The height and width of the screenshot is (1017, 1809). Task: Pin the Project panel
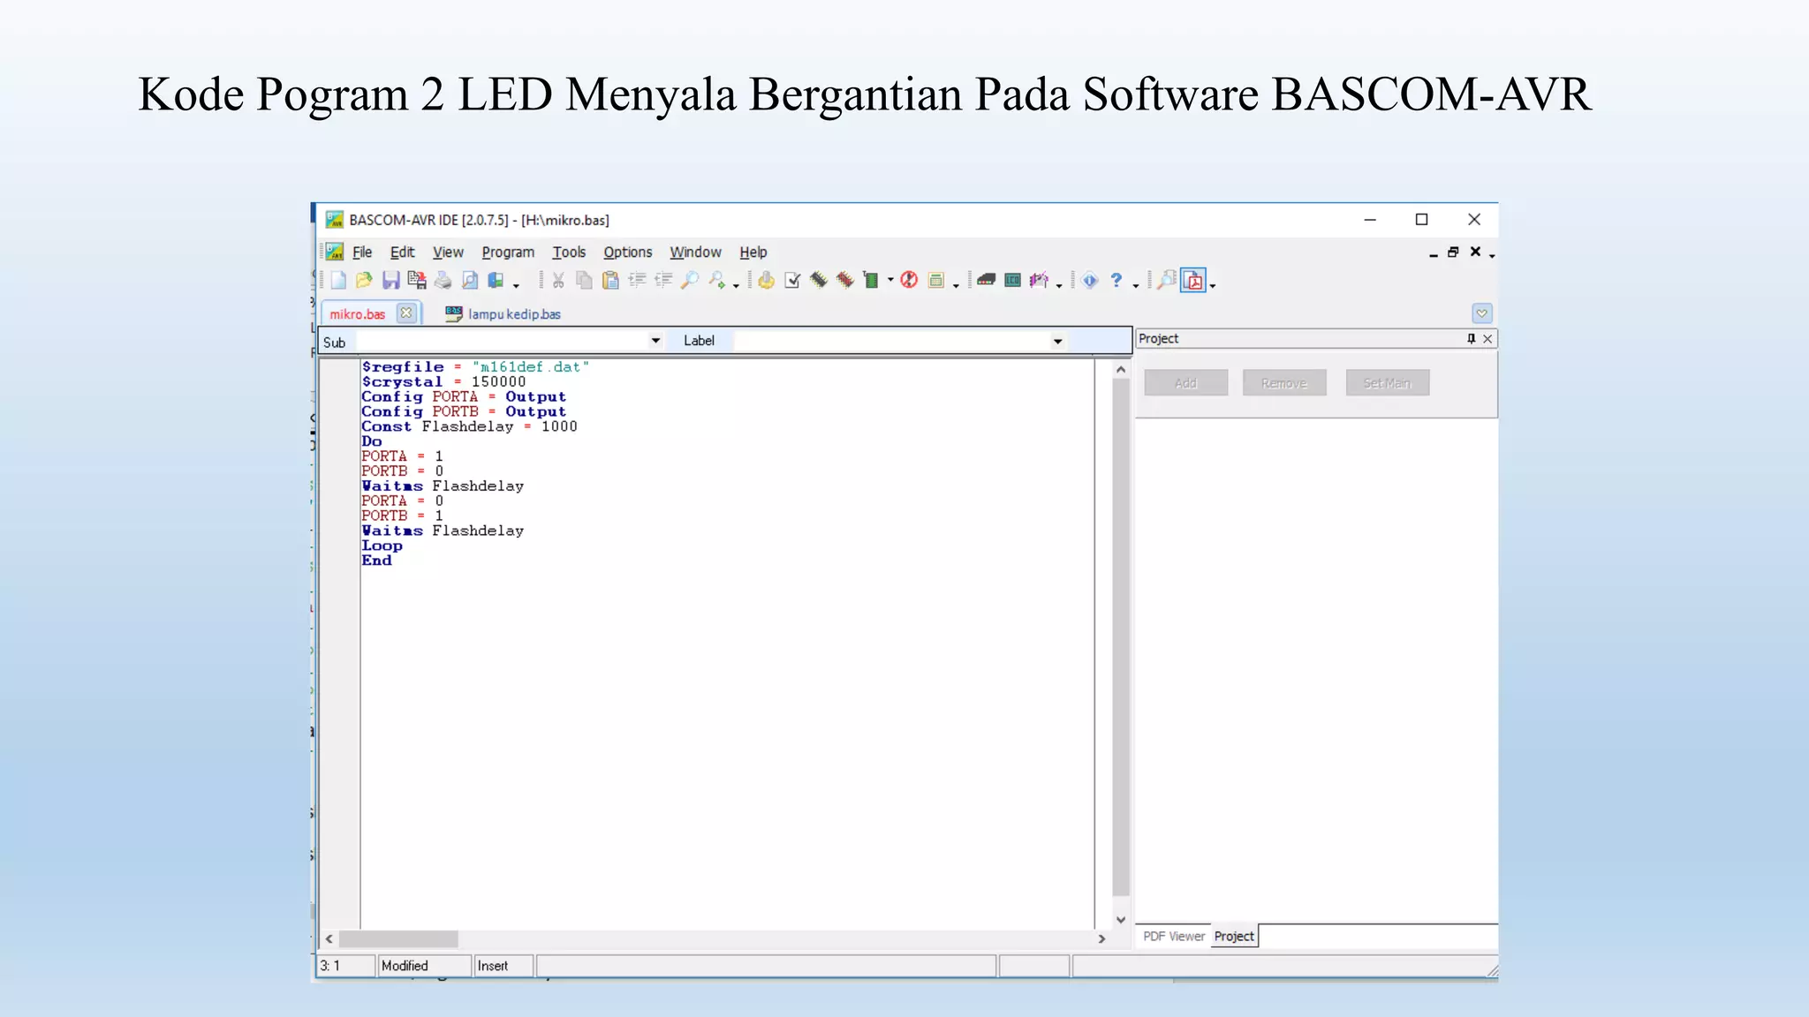click(x=1471, y=339)
